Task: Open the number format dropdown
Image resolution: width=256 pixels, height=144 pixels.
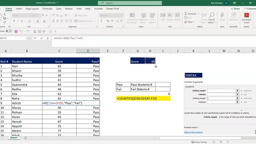Action: click(122, 15)
